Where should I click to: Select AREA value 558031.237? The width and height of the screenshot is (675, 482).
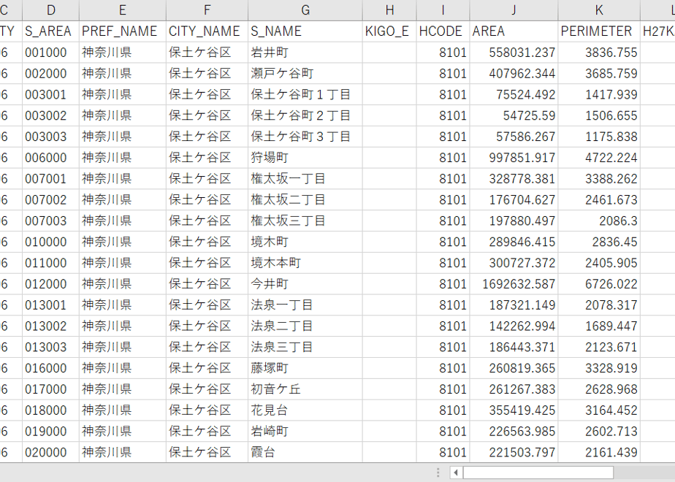(x=514, y=53)
